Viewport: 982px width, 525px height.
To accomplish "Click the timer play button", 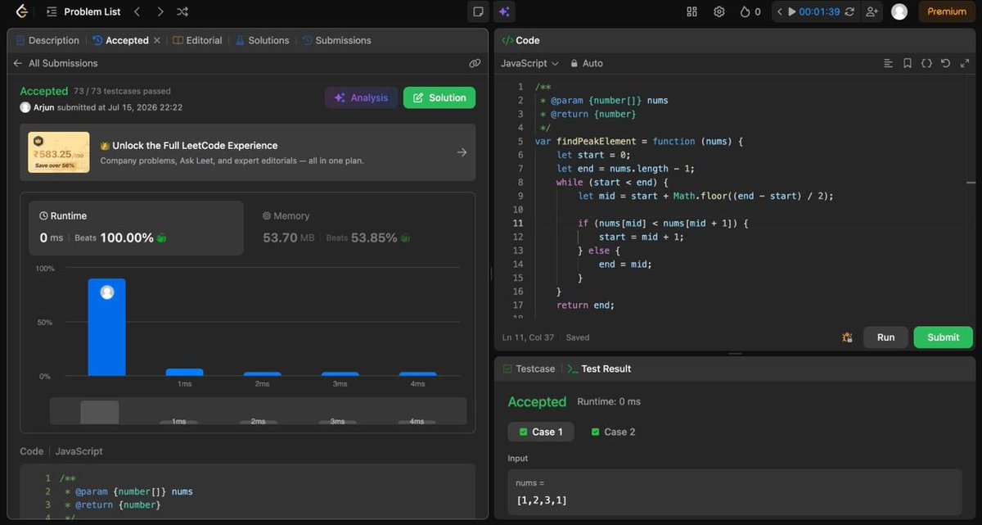I will (x=792, y=11).
